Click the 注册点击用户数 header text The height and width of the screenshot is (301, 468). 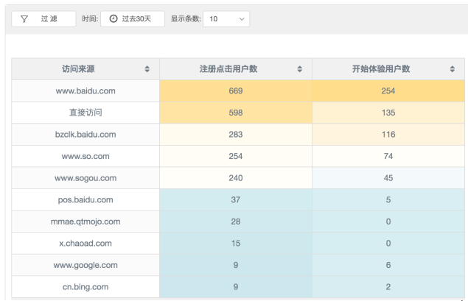point(228,69)
